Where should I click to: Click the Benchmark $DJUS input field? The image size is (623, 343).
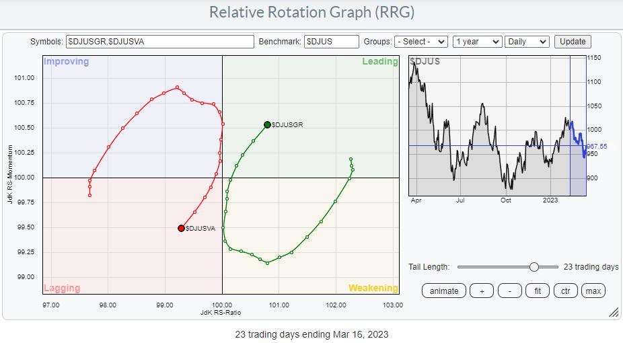[x=331, y=42]
